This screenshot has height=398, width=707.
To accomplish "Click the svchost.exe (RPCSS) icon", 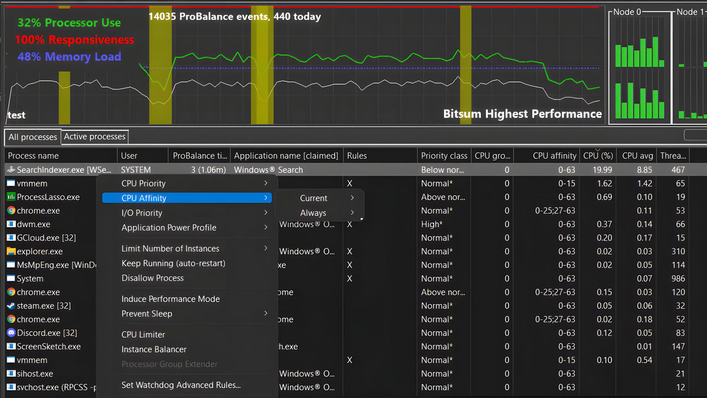I will point(11,387).
